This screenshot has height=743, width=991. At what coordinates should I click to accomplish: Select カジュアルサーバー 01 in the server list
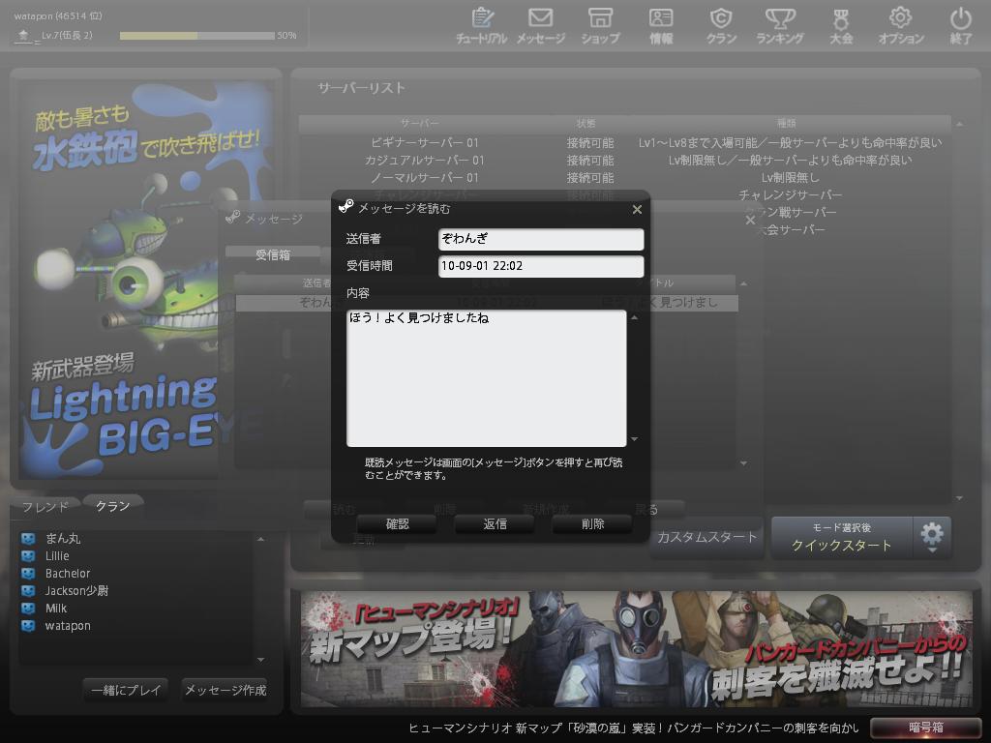click(x=625, y=161)
